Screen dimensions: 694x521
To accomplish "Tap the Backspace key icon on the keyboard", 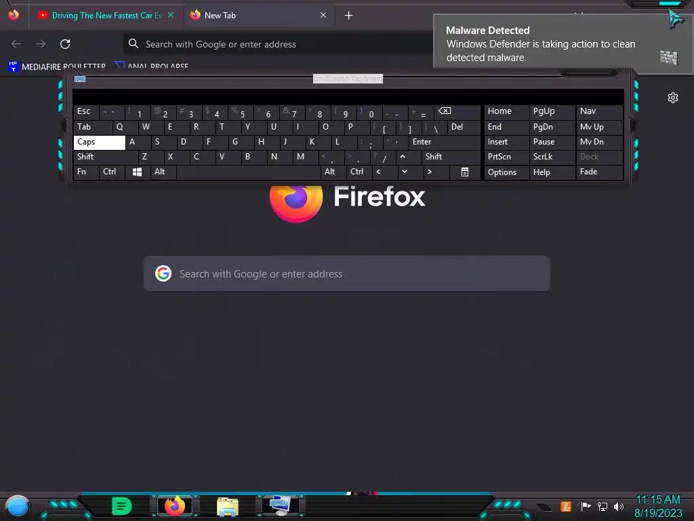I will point(457,112).
